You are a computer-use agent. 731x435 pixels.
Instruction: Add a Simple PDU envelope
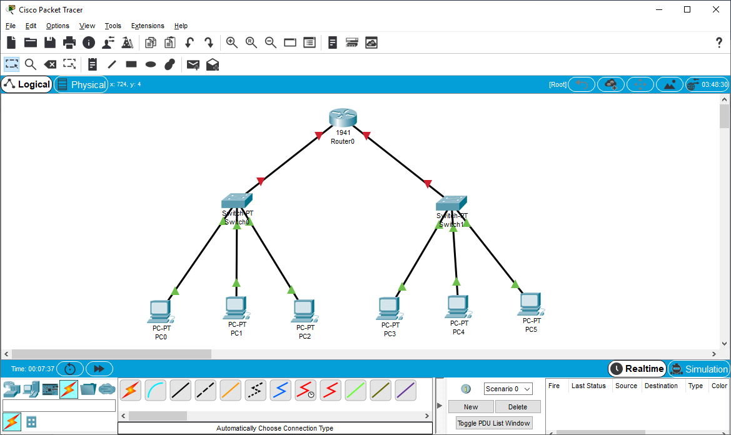click(x=193, y=64)
